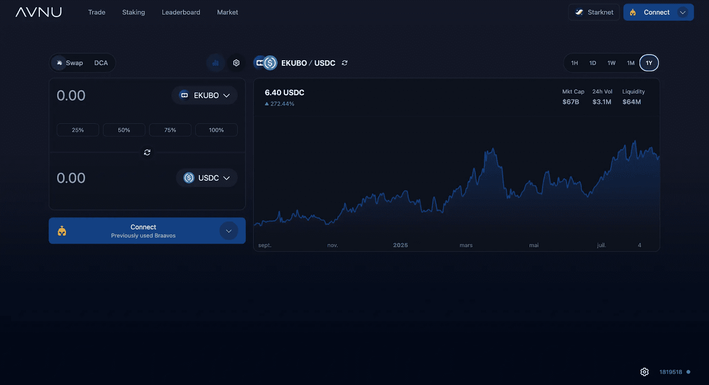Open the Leaderboard page
Viewport: 709px width, 385px height.
[181, 12]
